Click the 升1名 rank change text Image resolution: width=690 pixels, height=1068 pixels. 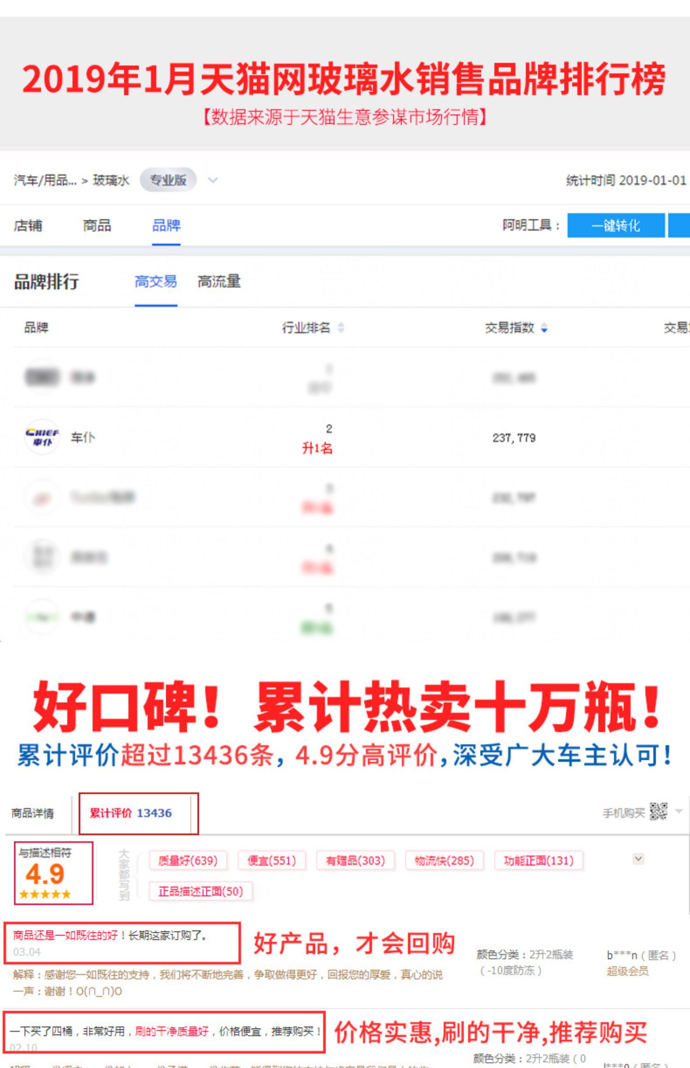pos(317,448)
